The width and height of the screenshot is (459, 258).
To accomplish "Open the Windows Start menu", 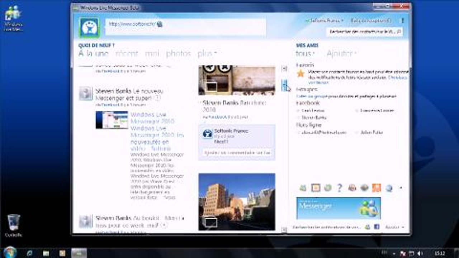I will click(x=10, y=252).
